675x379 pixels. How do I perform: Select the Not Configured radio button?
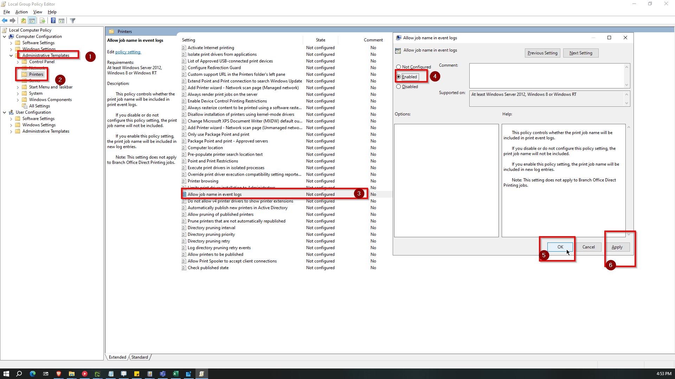pos(398,67)
